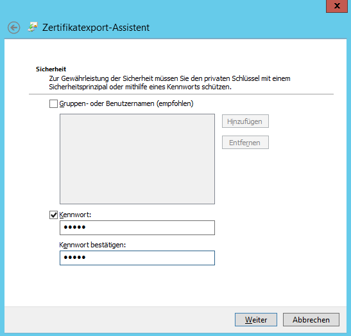The image size is (351, 336).
Task: Click the Hinzufügen button
Action: click(x=245, y=121)
